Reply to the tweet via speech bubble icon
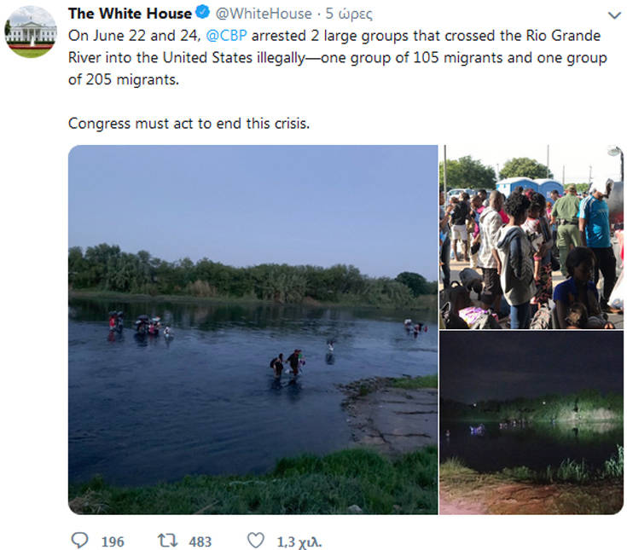Image resolution: width=627 pixels, height=550 pixels. click(80, 541)
